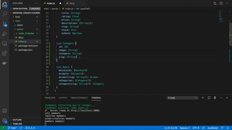Split the terminal panel
The height and width of the screenshot is (130, 232).
tap(209, 98)
